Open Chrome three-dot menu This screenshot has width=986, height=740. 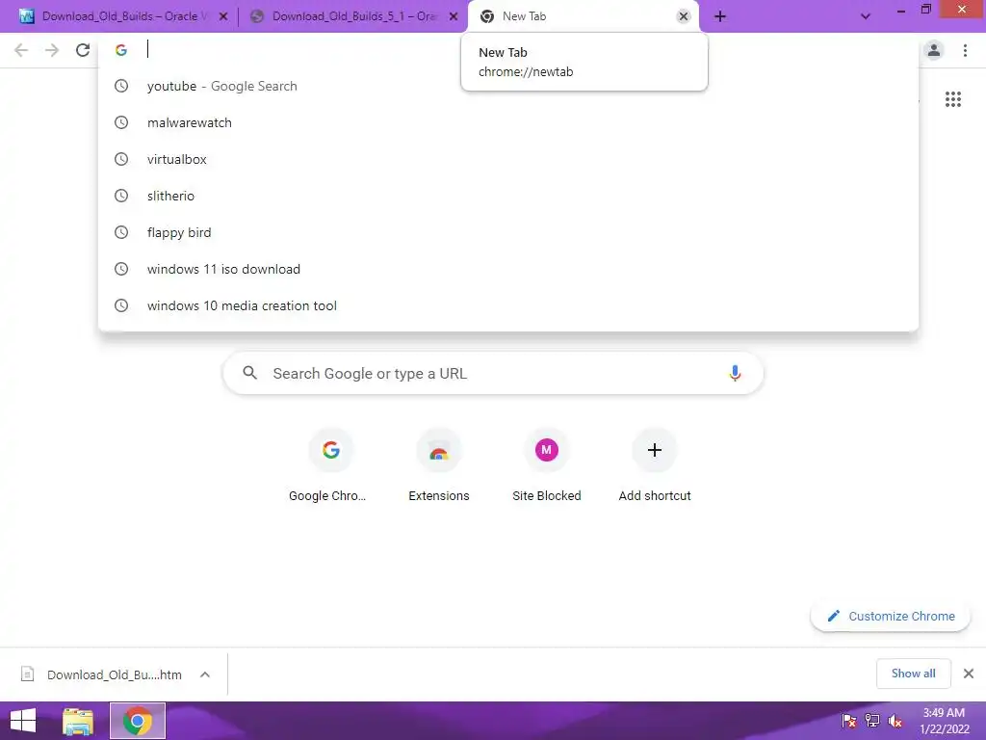pos(965,50)
